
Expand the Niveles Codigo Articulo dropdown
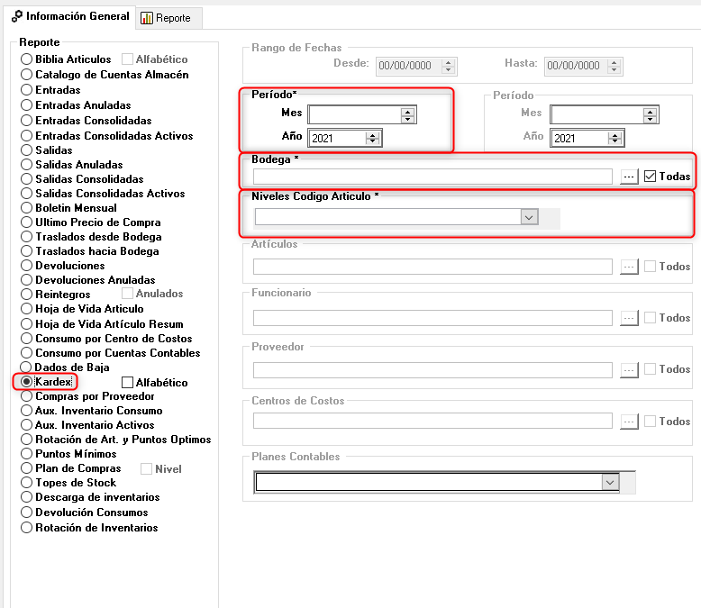pyautogui.click(x=530, y=217)
